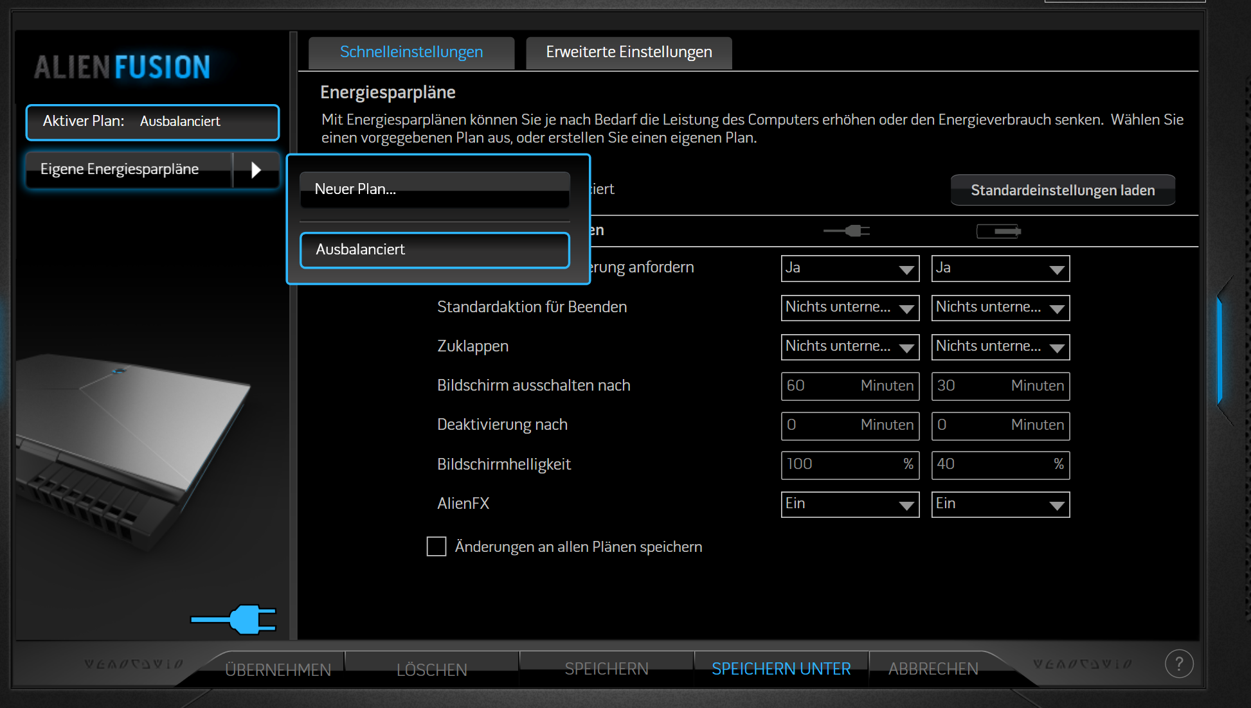The height and width of the screenshot is (708, 1251).
Task: Click the AlienFusion logo
Action: 122,67
